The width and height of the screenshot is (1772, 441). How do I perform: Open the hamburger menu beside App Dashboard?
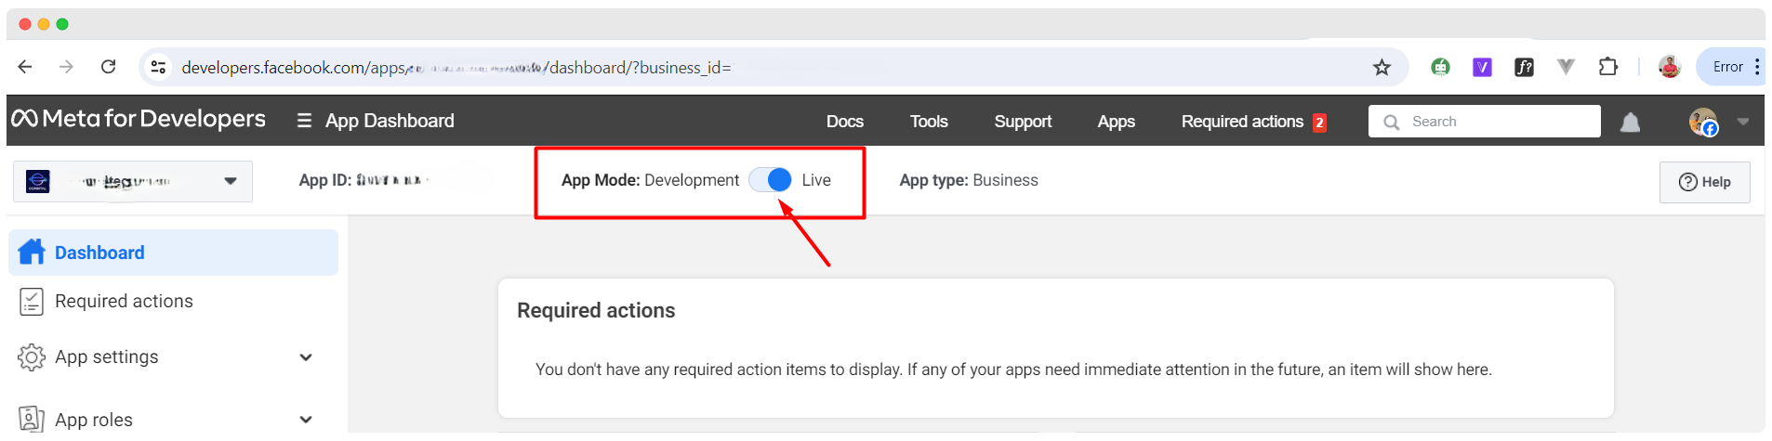[x=304, y=121]
